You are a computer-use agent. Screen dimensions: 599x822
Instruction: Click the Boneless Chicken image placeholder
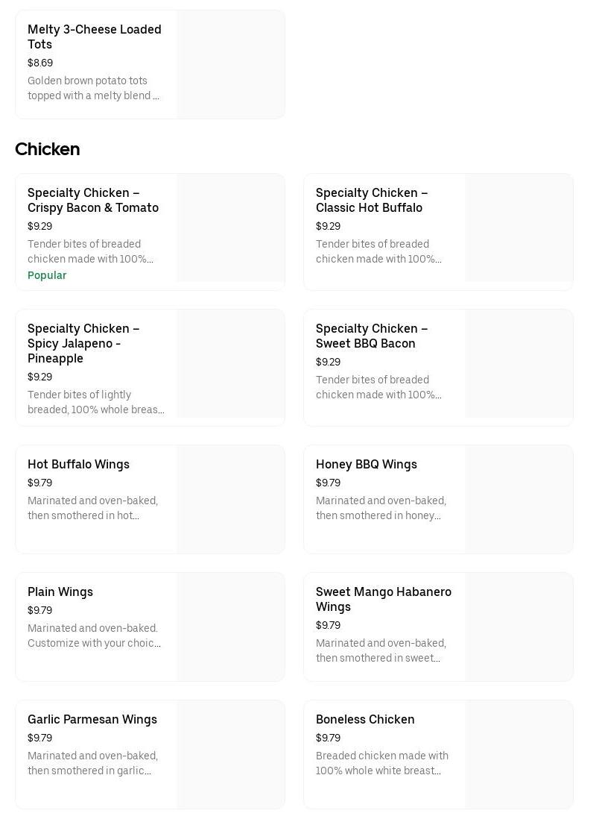[519, 754]
